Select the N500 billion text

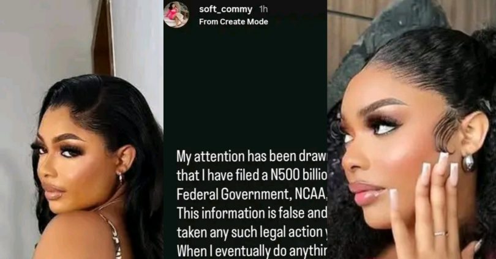(x=299, y=176)
